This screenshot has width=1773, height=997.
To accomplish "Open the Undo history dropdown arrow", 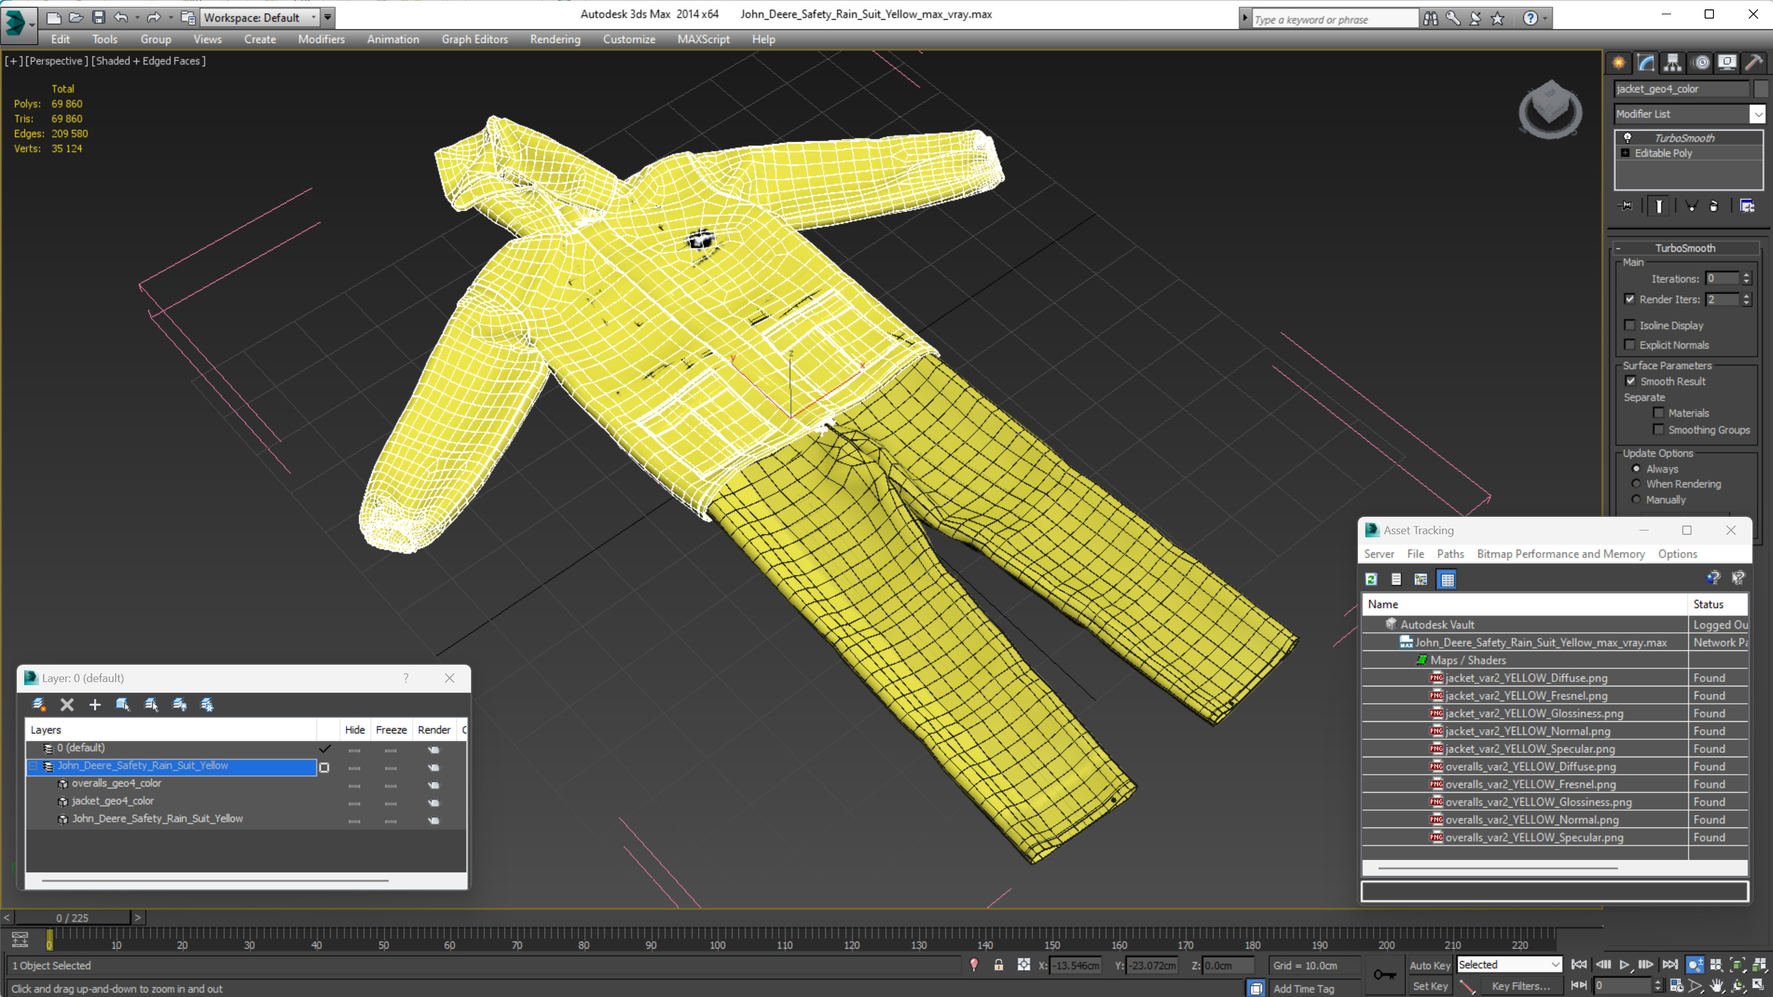I will pyautogui.click(x=137, y=17).
